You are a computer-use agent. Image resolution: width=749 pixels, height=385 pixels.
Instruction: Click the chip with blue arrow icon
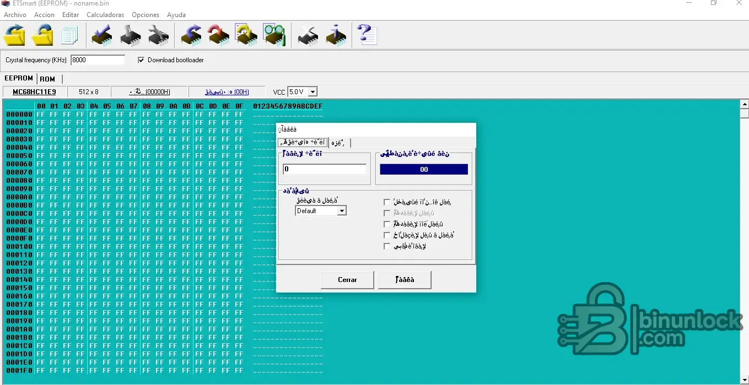191,35
